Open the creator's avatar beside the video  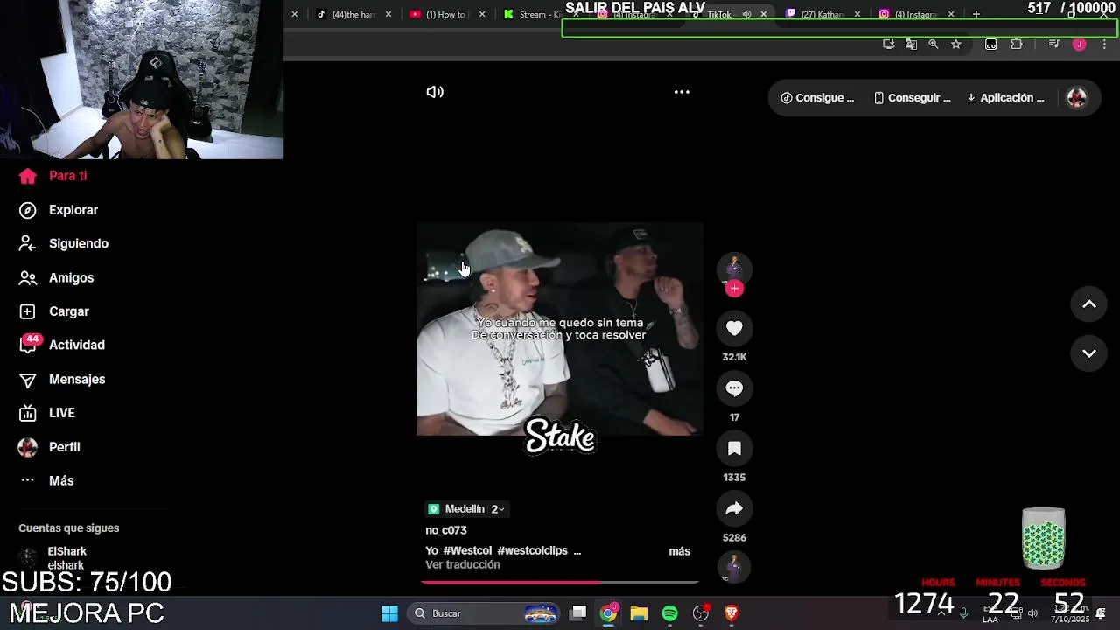coord(734,268)
